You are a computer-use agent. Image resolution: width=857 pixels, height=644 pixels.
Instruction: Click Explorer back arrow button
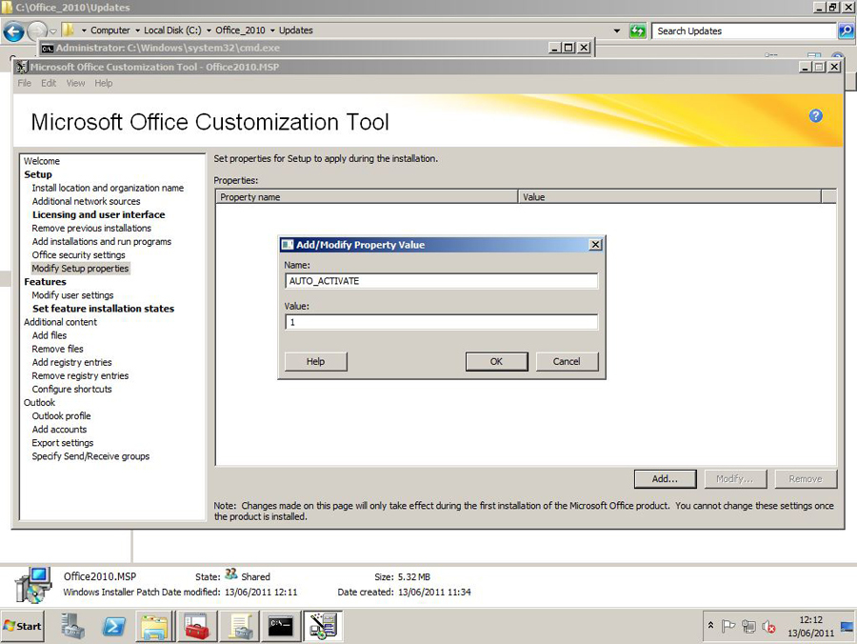(x=13, y=31)
